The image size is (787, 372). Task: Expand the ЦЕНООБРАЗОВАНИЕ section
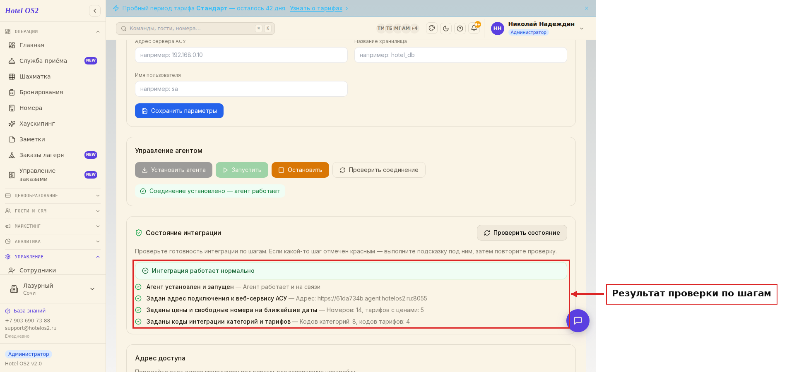click(x=53, y=196)
